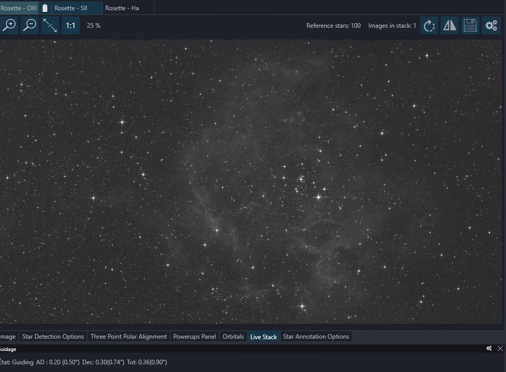Rotate the live stack image

point(429,26)
